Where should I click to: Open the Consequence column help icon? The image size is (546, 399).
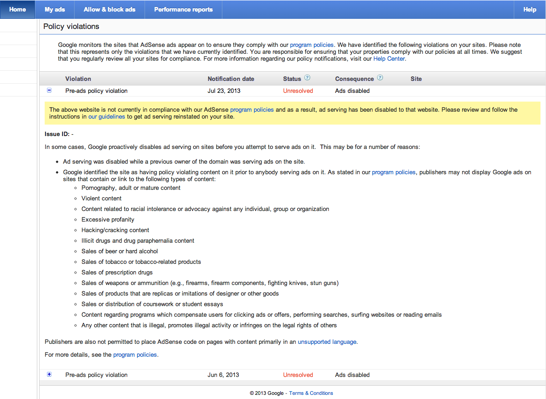pos(380,78)
